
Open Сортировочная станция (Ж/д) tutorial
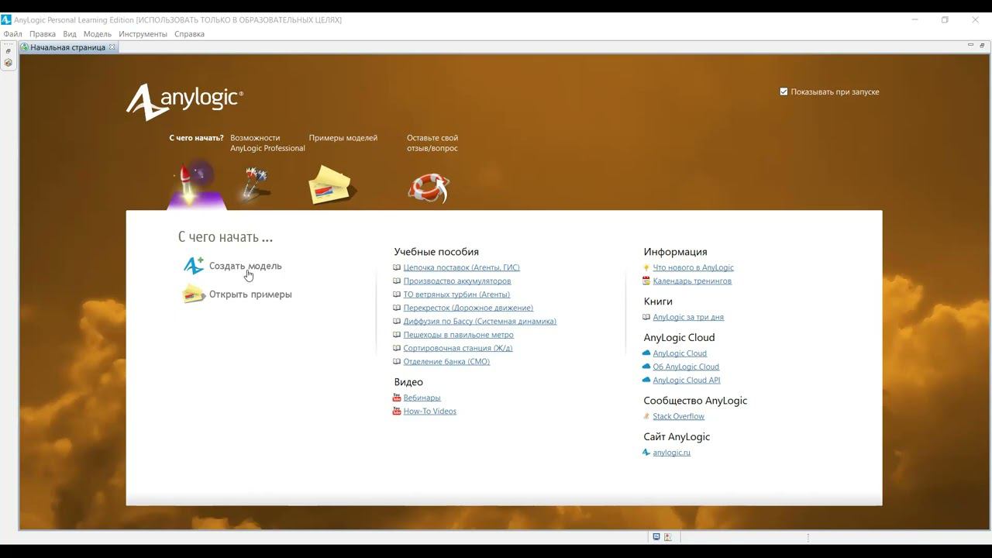point(457,348)
